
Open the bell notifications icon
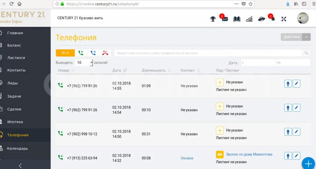(273, 19)
